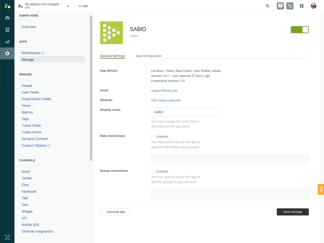Click the Save settings button
324x243 pixels.
click(x=292, y=212)
